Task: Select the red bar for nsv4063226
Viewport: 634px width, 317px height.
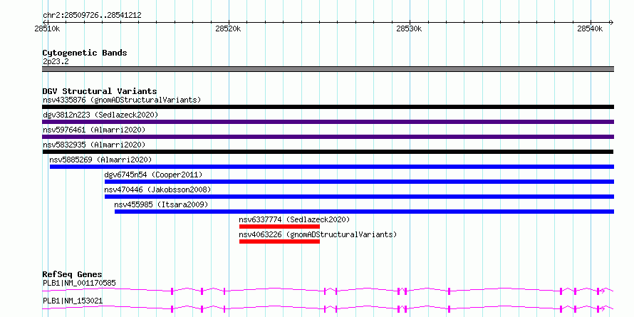Action: 279,241
